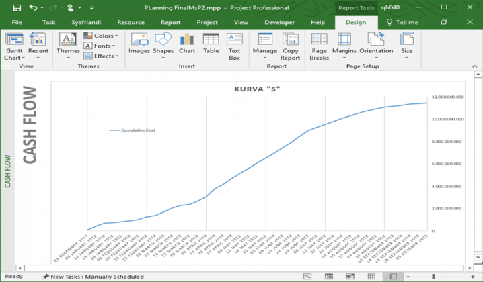Click the Copy Report icon
The height and width of the screenshot is (282, 483).
pos(291,44)
